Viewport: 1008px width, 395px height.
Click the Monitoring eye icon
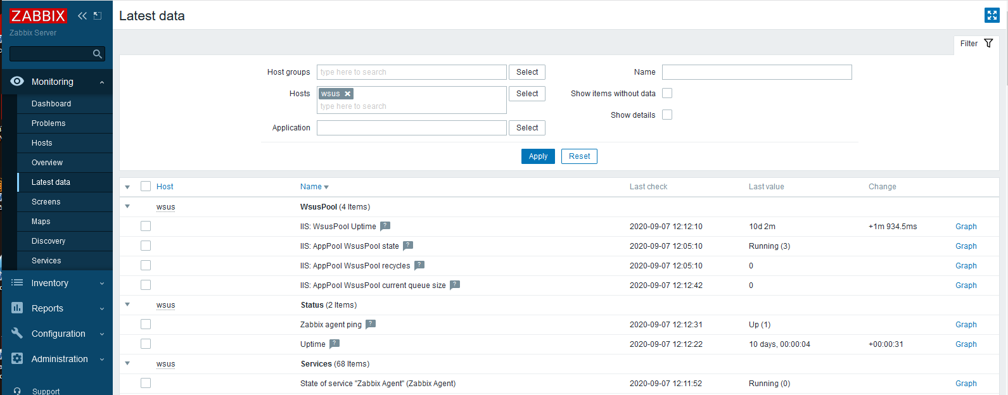coord(17,81)
